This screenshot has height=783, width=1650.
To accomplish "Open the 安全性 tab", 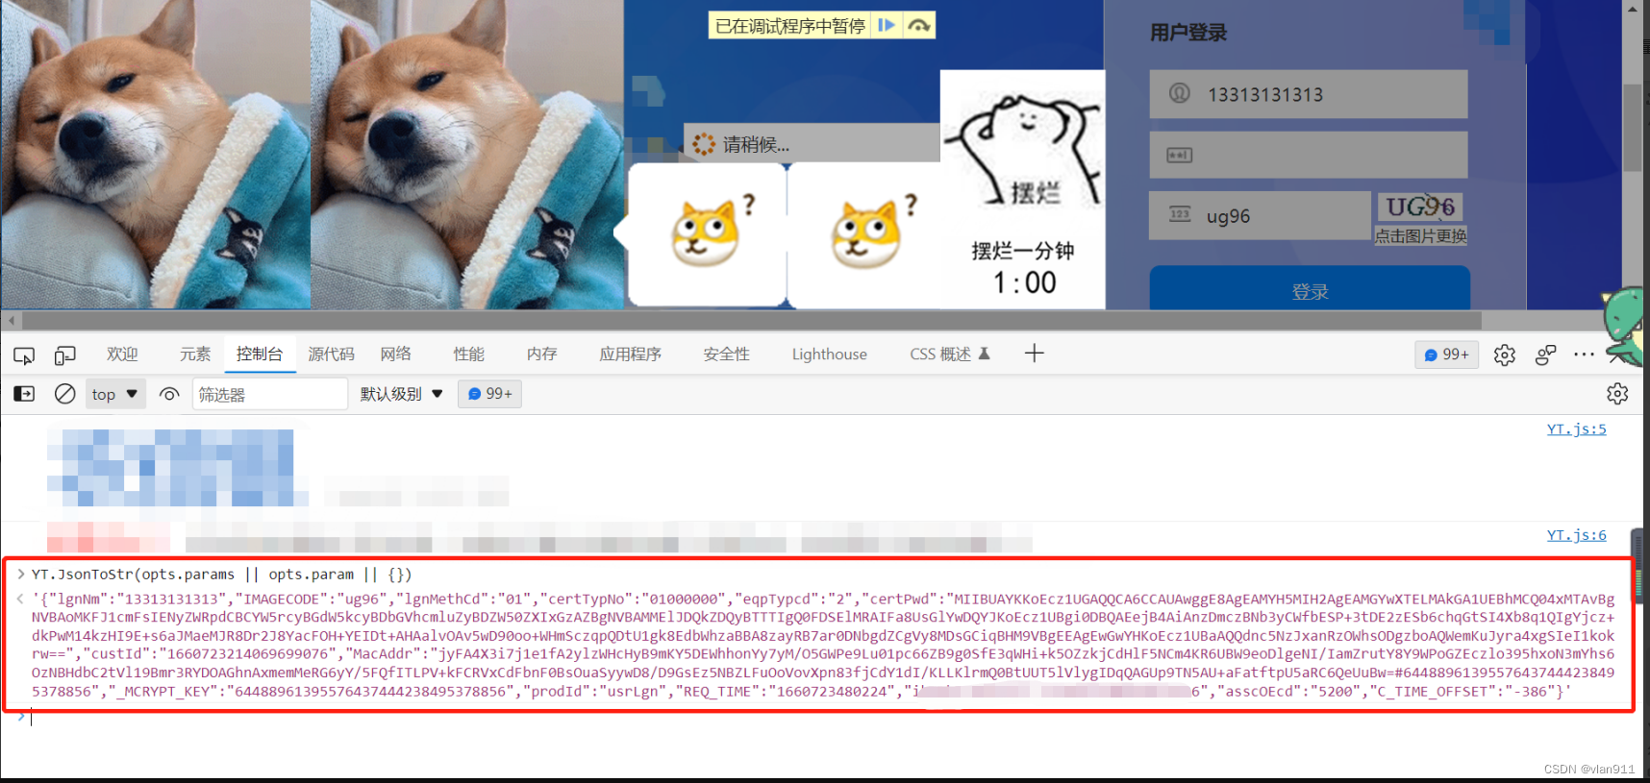I will click(x=727, y=355).
